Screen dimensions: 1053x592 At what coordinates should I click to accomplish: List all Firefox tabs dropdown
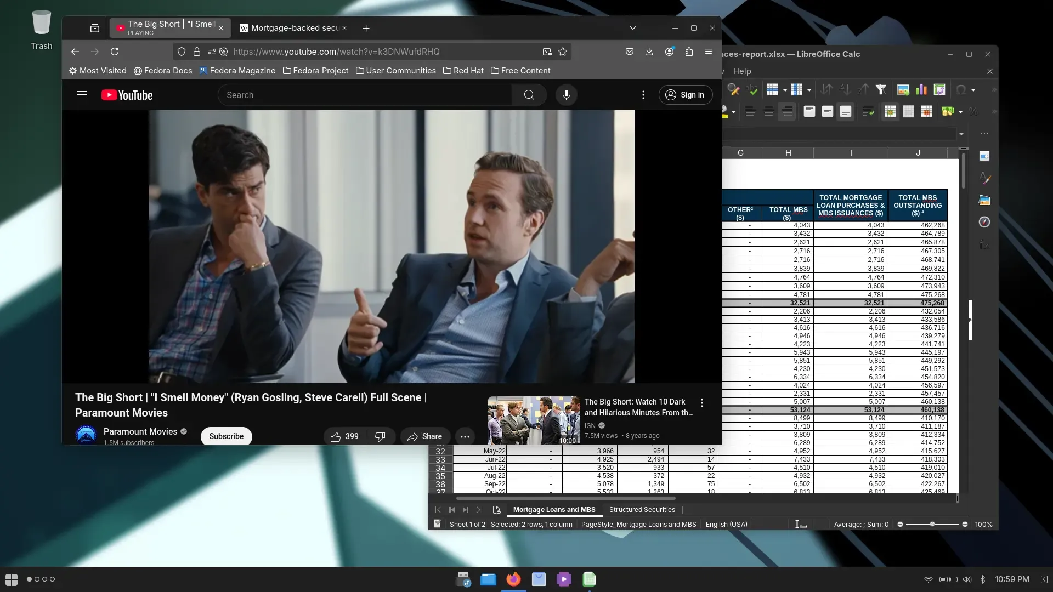(x=632, y=28)
